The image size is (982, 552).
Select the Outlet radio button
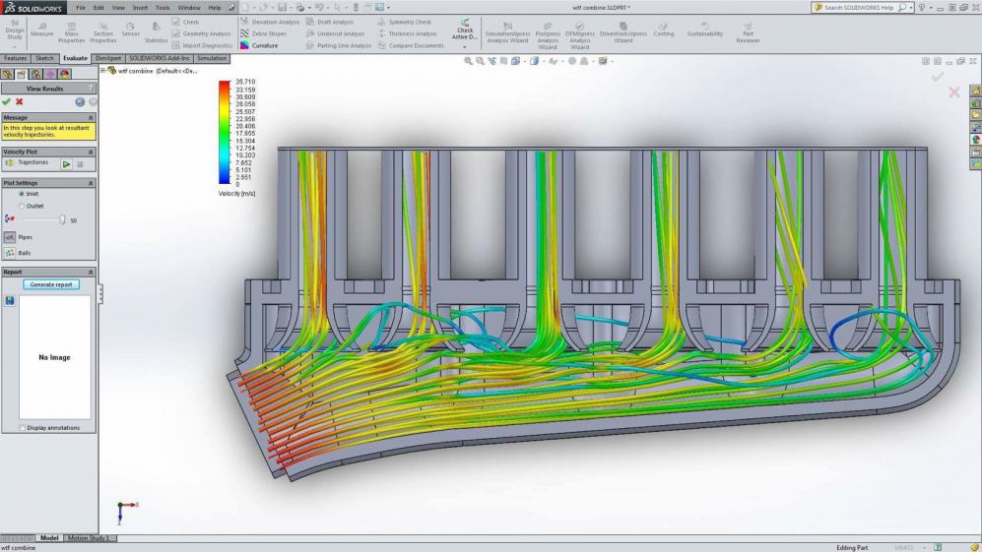point(22,206)
